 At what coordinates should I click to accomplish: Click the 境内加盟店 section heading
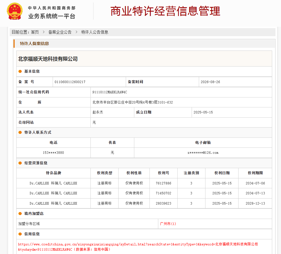pos(34,214)
